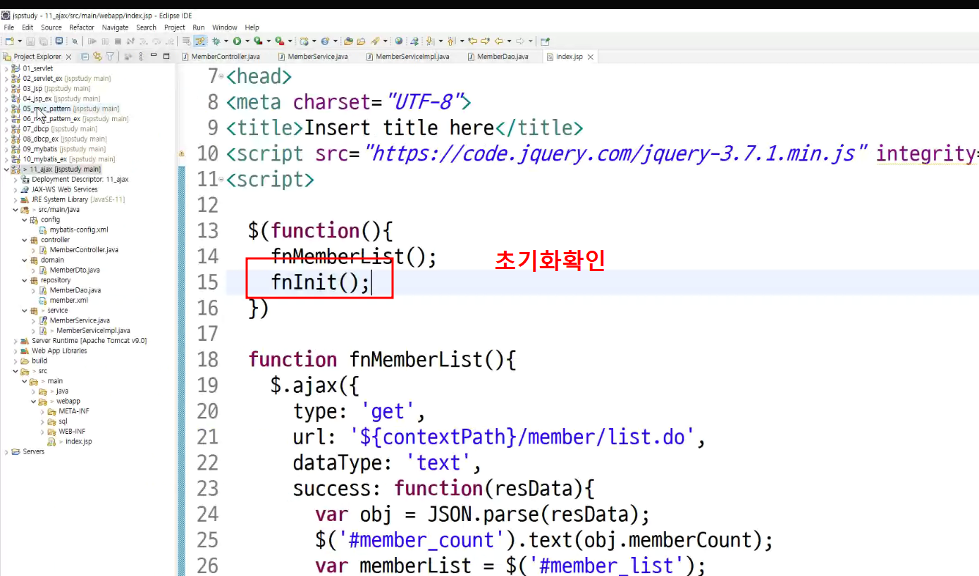Click the Save All toolbar icon

(42, 41)
